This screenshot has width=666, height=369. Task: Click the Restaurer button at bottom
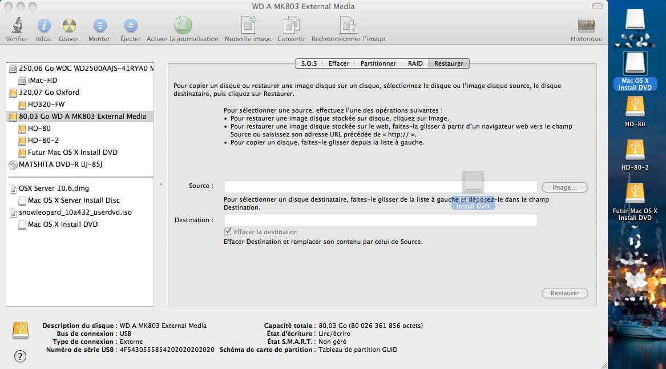pos(564,293)
